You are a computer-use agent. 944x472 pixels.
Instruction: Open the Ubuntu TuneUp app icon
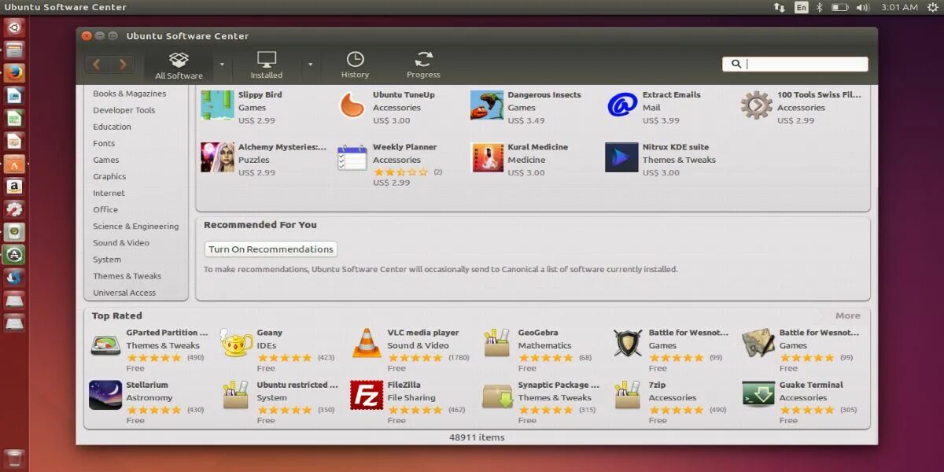tap(352, 105)
